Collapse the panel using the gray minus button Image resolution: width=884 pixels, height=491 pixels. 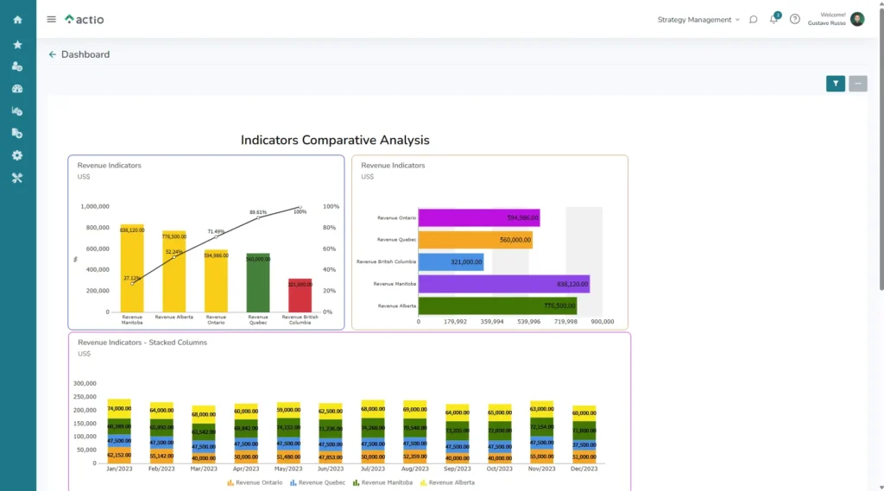click(858, 84)
